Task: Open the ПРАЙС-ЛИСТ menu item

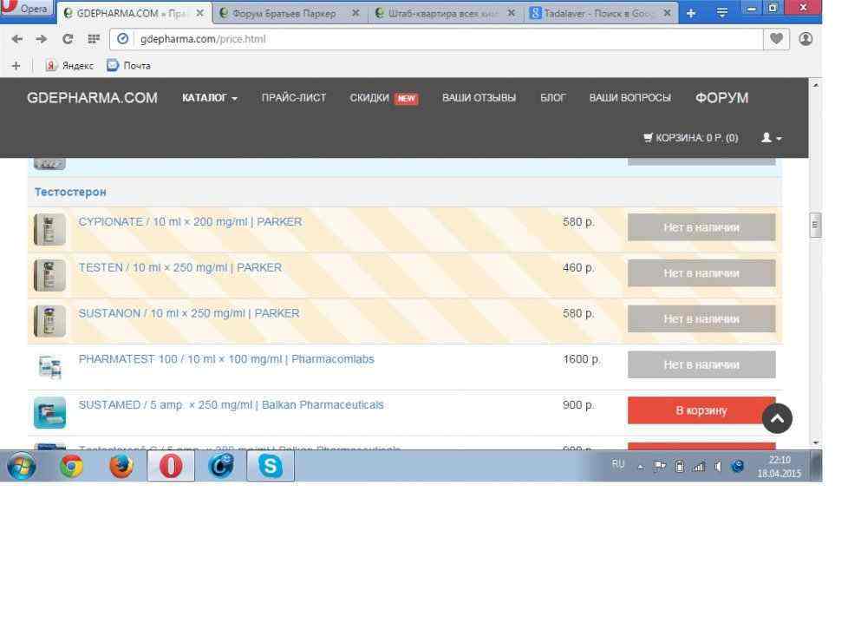Action: [x=294, y=98]
